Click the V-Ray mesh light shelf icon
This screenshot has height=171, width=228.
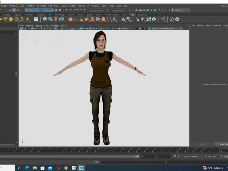pos(17,19)
